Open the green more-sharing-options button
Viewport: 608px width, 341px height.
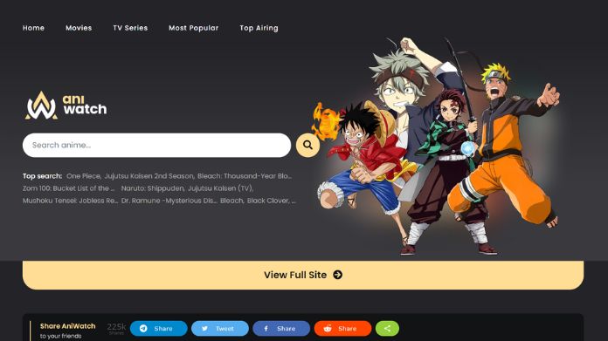coord(387,328)
